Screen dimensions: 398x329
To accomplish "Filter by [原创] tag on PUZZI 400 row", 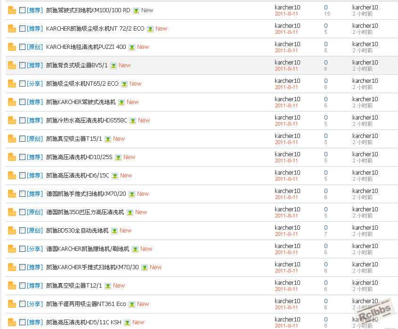I will pyautogui.click(x=35, y=47).
